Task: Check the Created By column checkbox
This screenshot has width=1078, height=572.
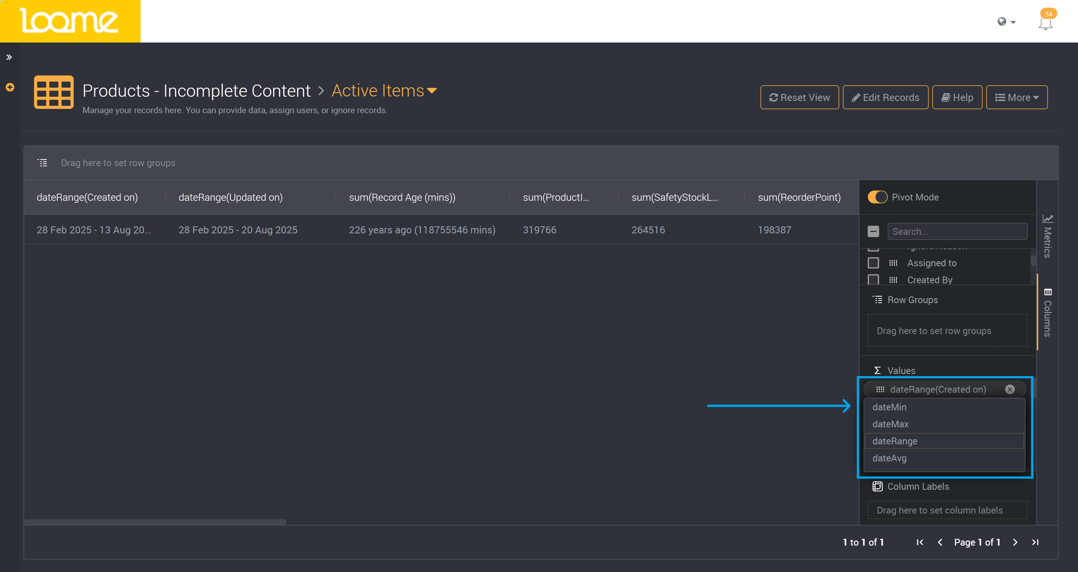Action: pos(873,279)
